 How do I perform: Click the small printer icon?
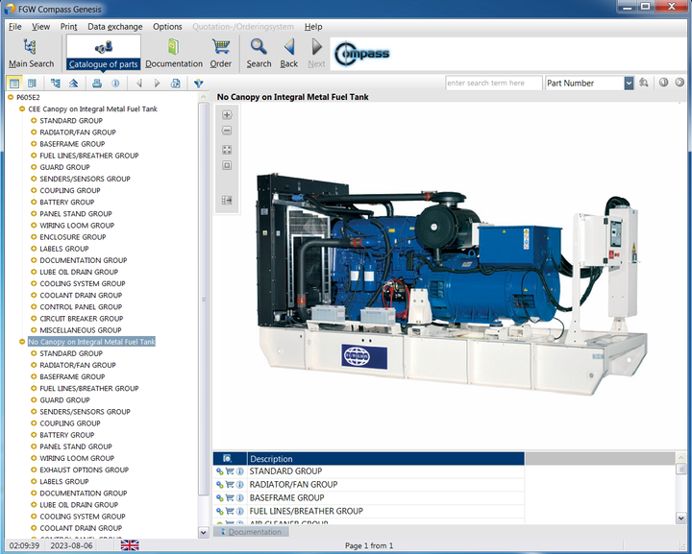click(x=97, y=83)
